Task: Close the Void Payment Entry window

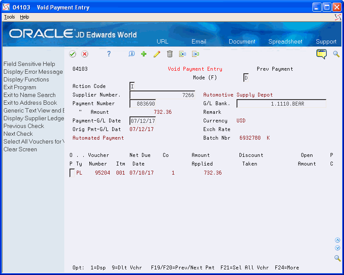Action: pyautogui.click(x=337, y=7)
